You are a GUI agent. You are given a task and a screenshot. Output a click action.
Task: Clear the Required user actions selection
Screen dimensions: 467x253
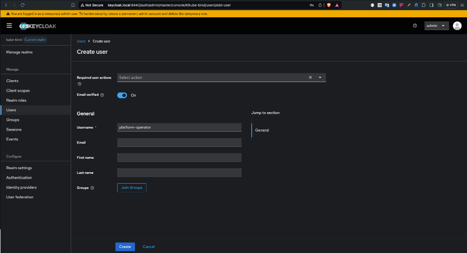[x=310, y=77]
